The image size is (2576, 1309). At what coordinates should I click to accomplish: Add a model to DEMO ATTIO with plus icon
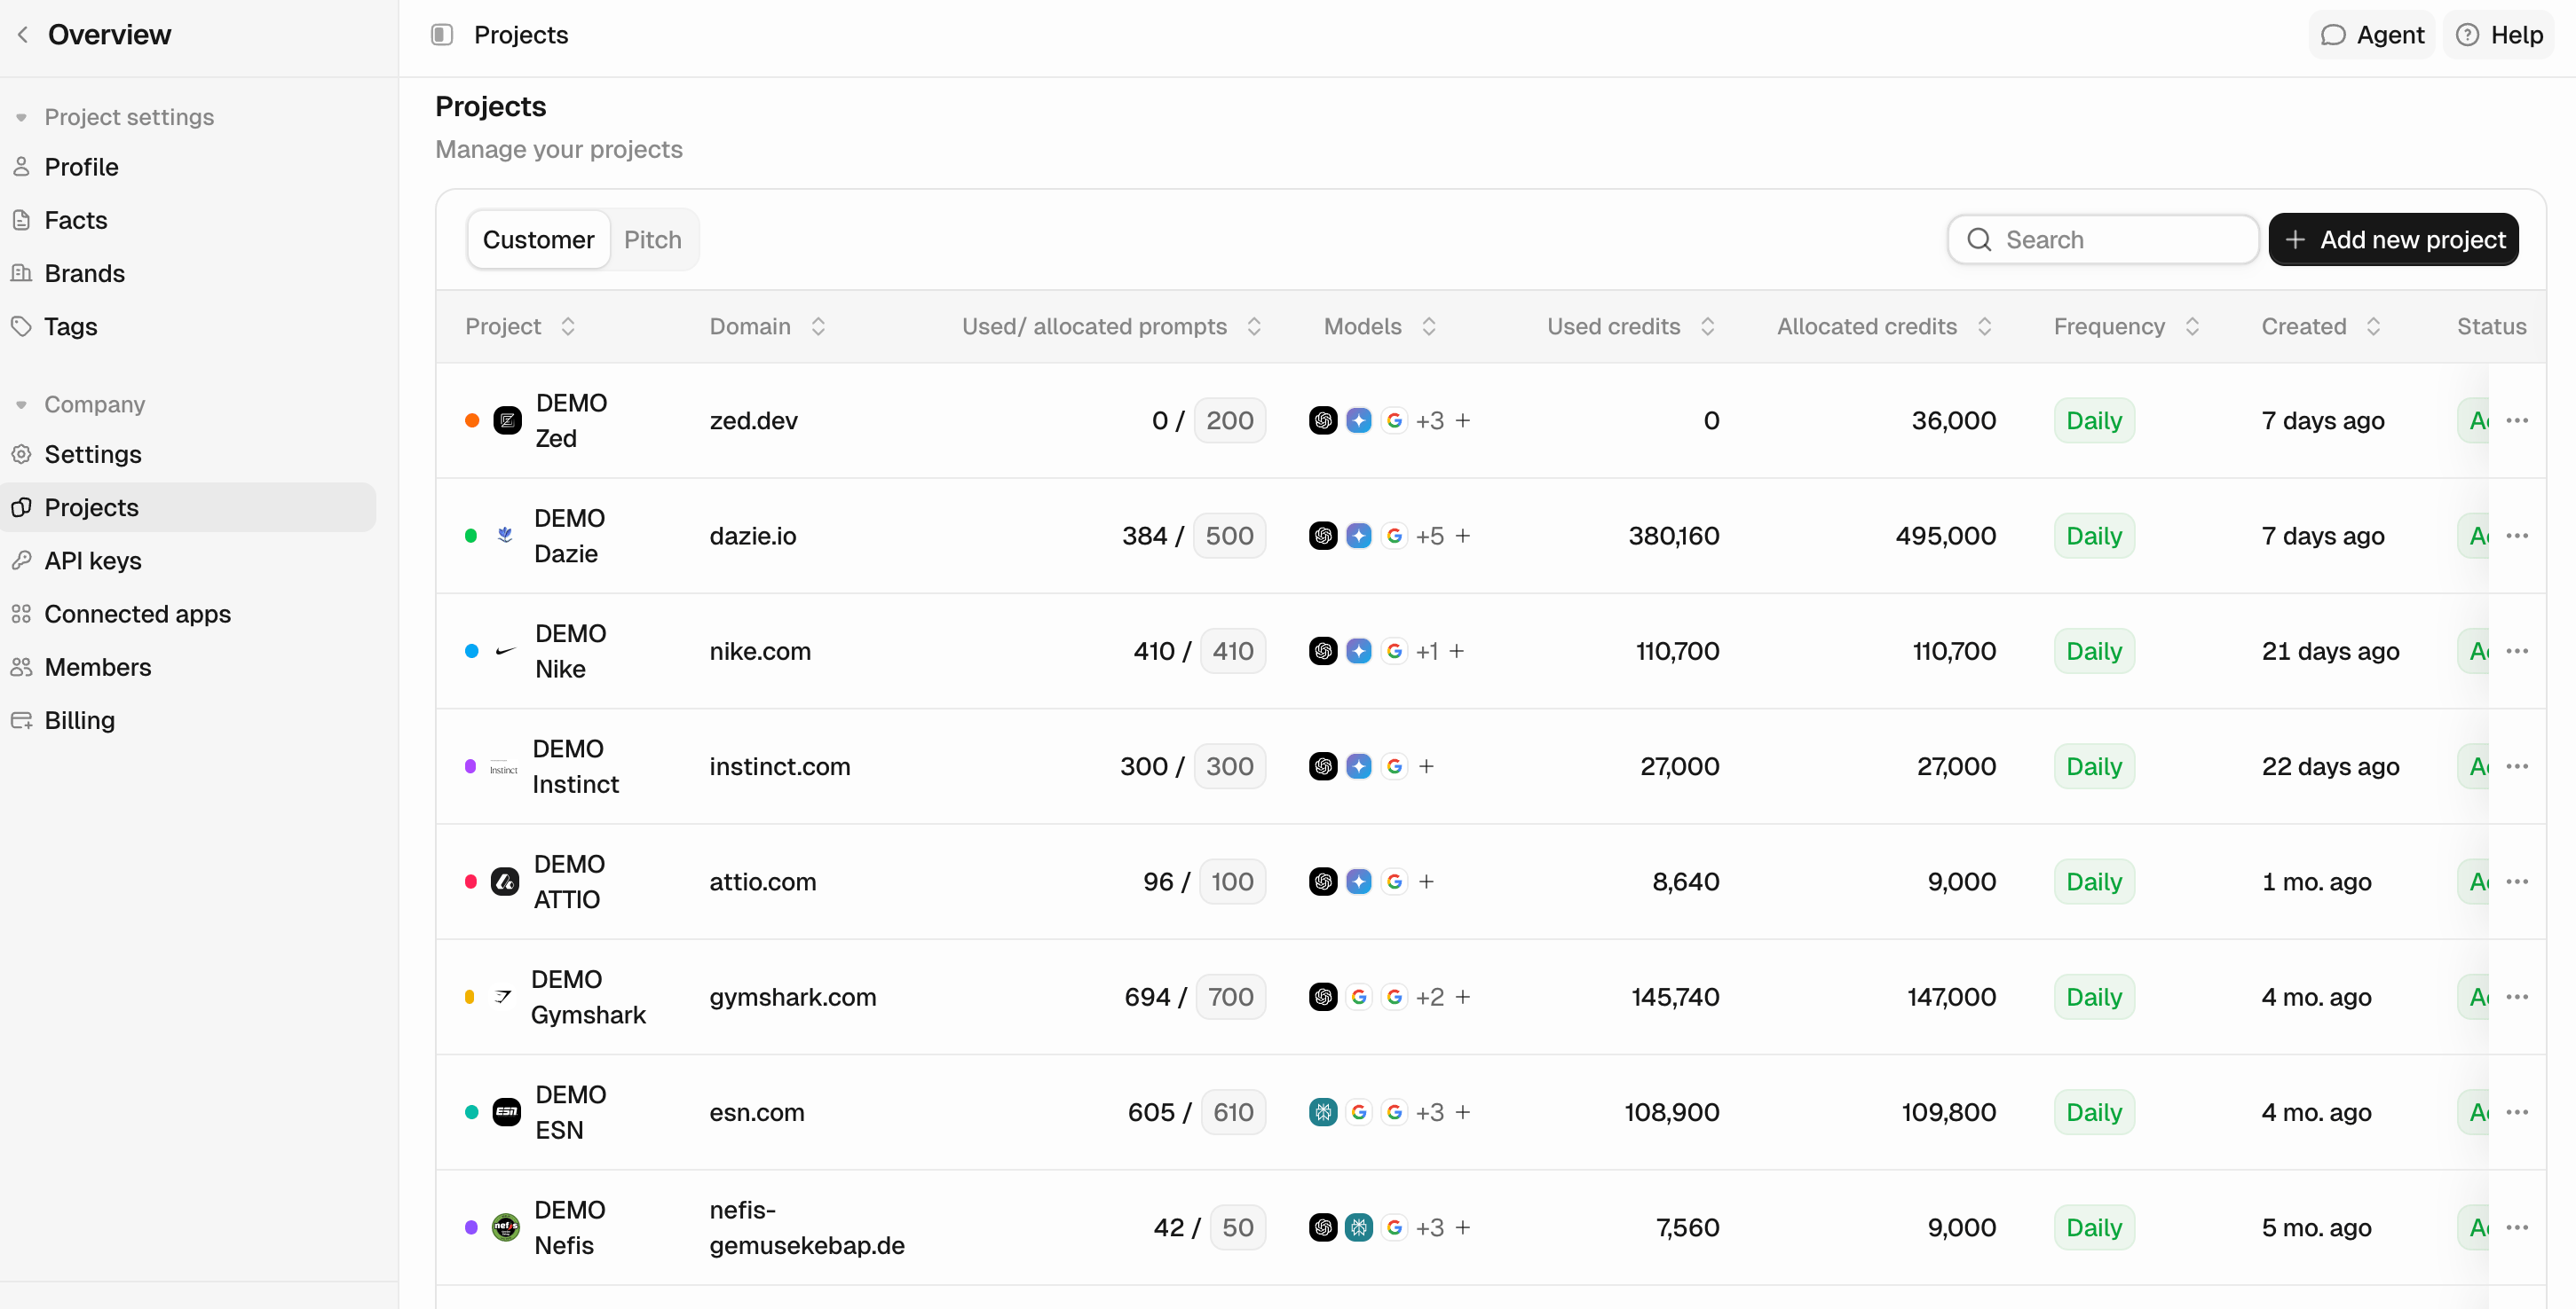(x=1427, y=882)
